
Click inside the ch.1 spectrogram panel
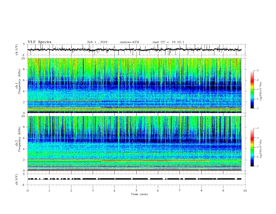point(134,85)
